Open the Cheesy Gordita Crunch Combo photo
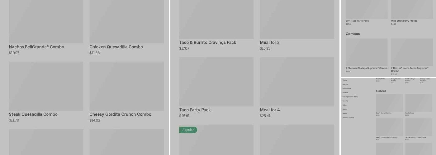 tap(126, 86)
